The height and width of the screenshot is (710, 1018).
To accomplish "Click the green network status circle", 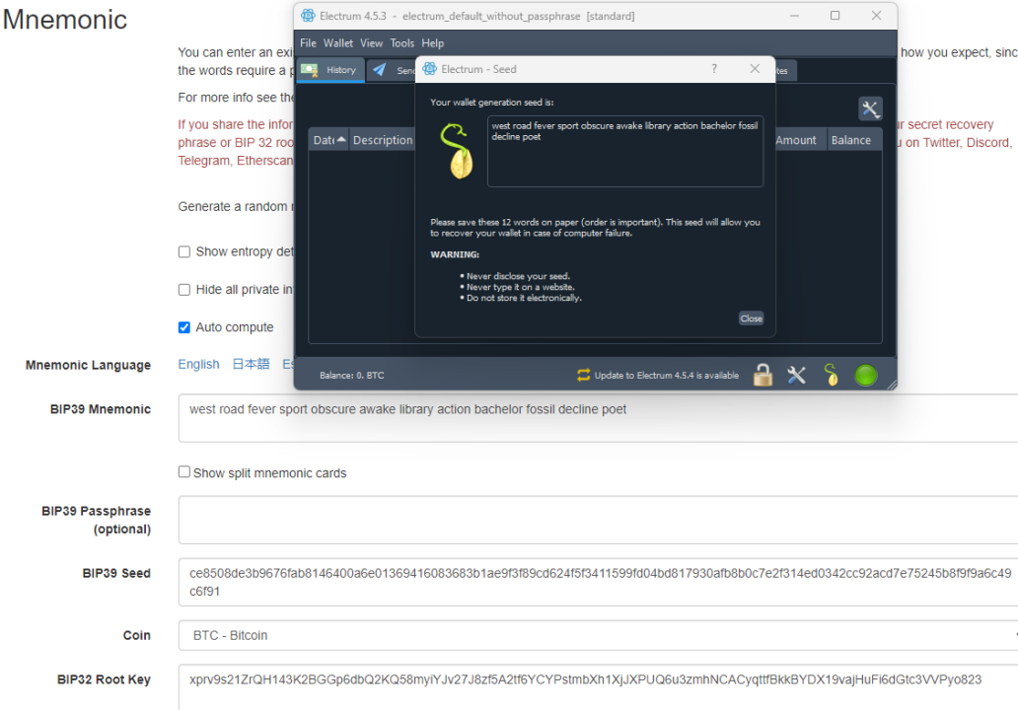I will click(866, 375).
